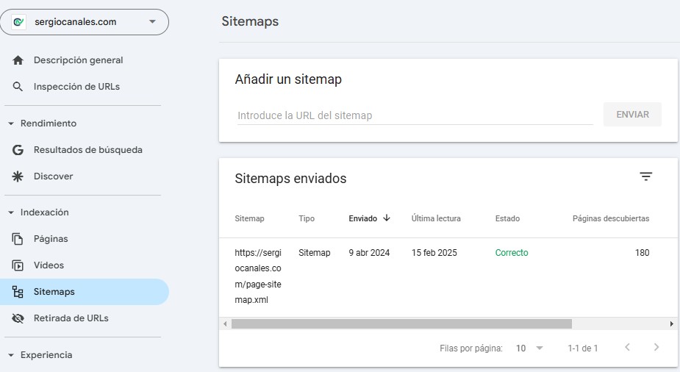Click the Vídeos play icon

[x=18, y=265]
